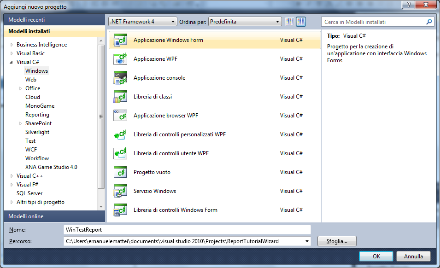Expand the Office node

(20, 88)
